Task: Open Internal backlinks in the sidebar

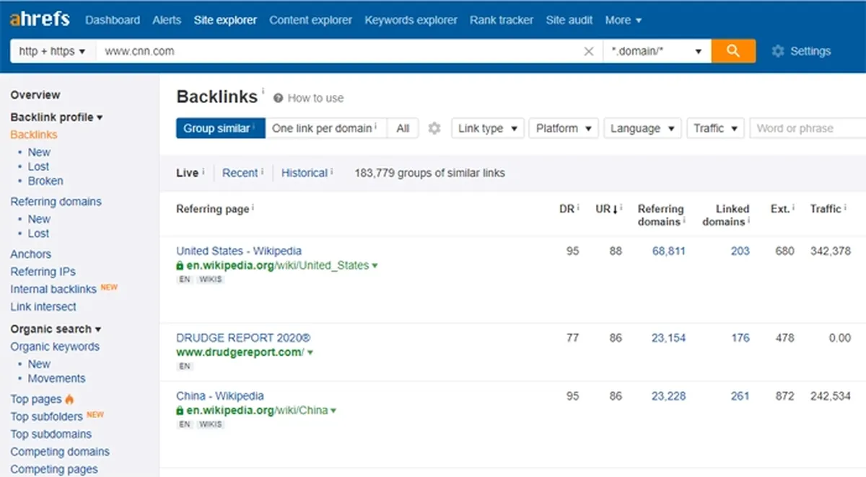Action: (x=53, y=289)
